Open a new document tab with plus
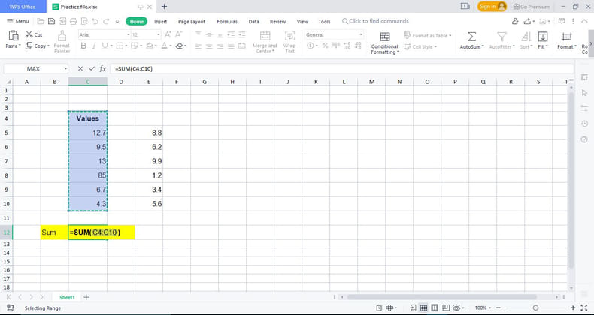 [x=165, y=7]
